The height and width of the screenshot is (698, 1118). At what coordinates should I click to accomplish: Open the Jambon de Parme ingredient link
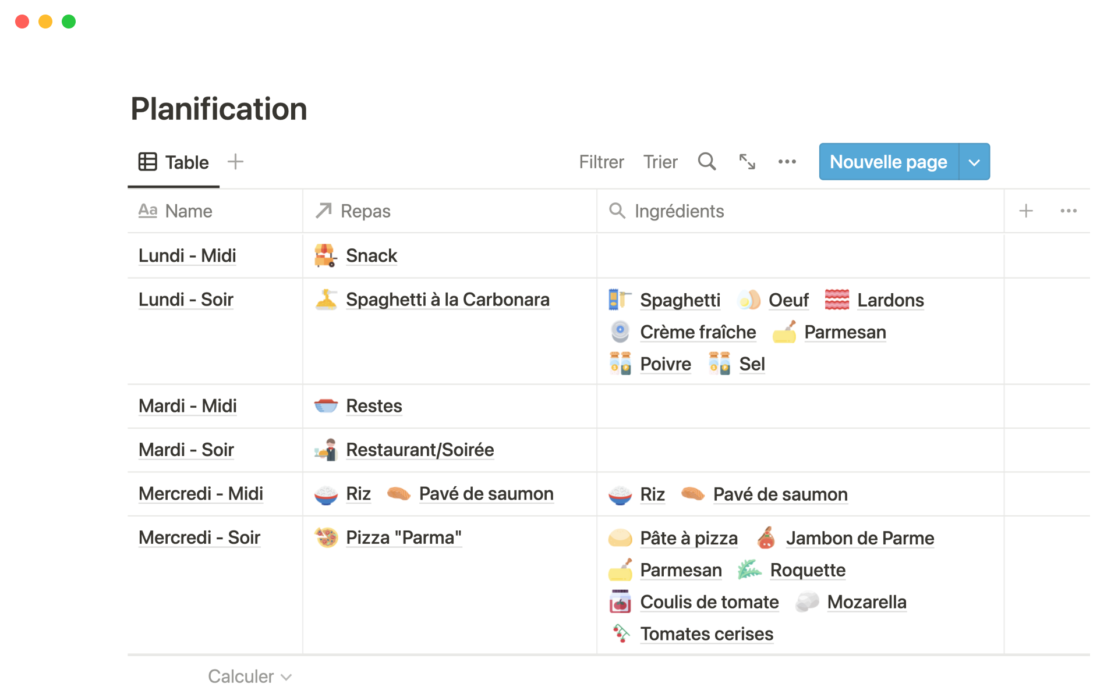click(x=859, y=538)
